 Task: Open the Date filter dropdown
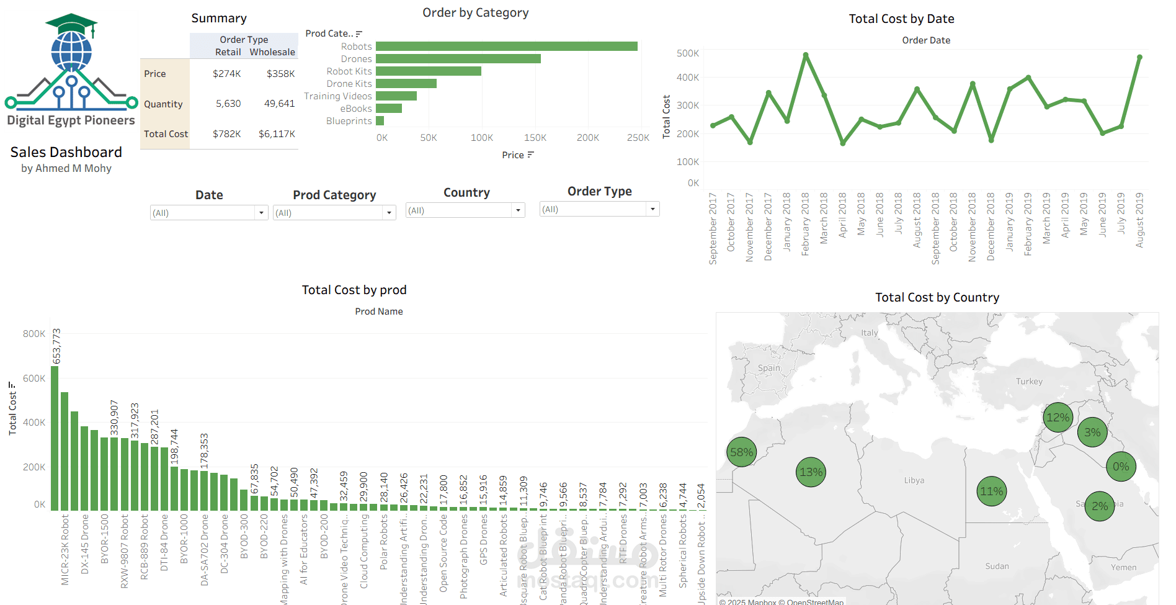[261, 213]
